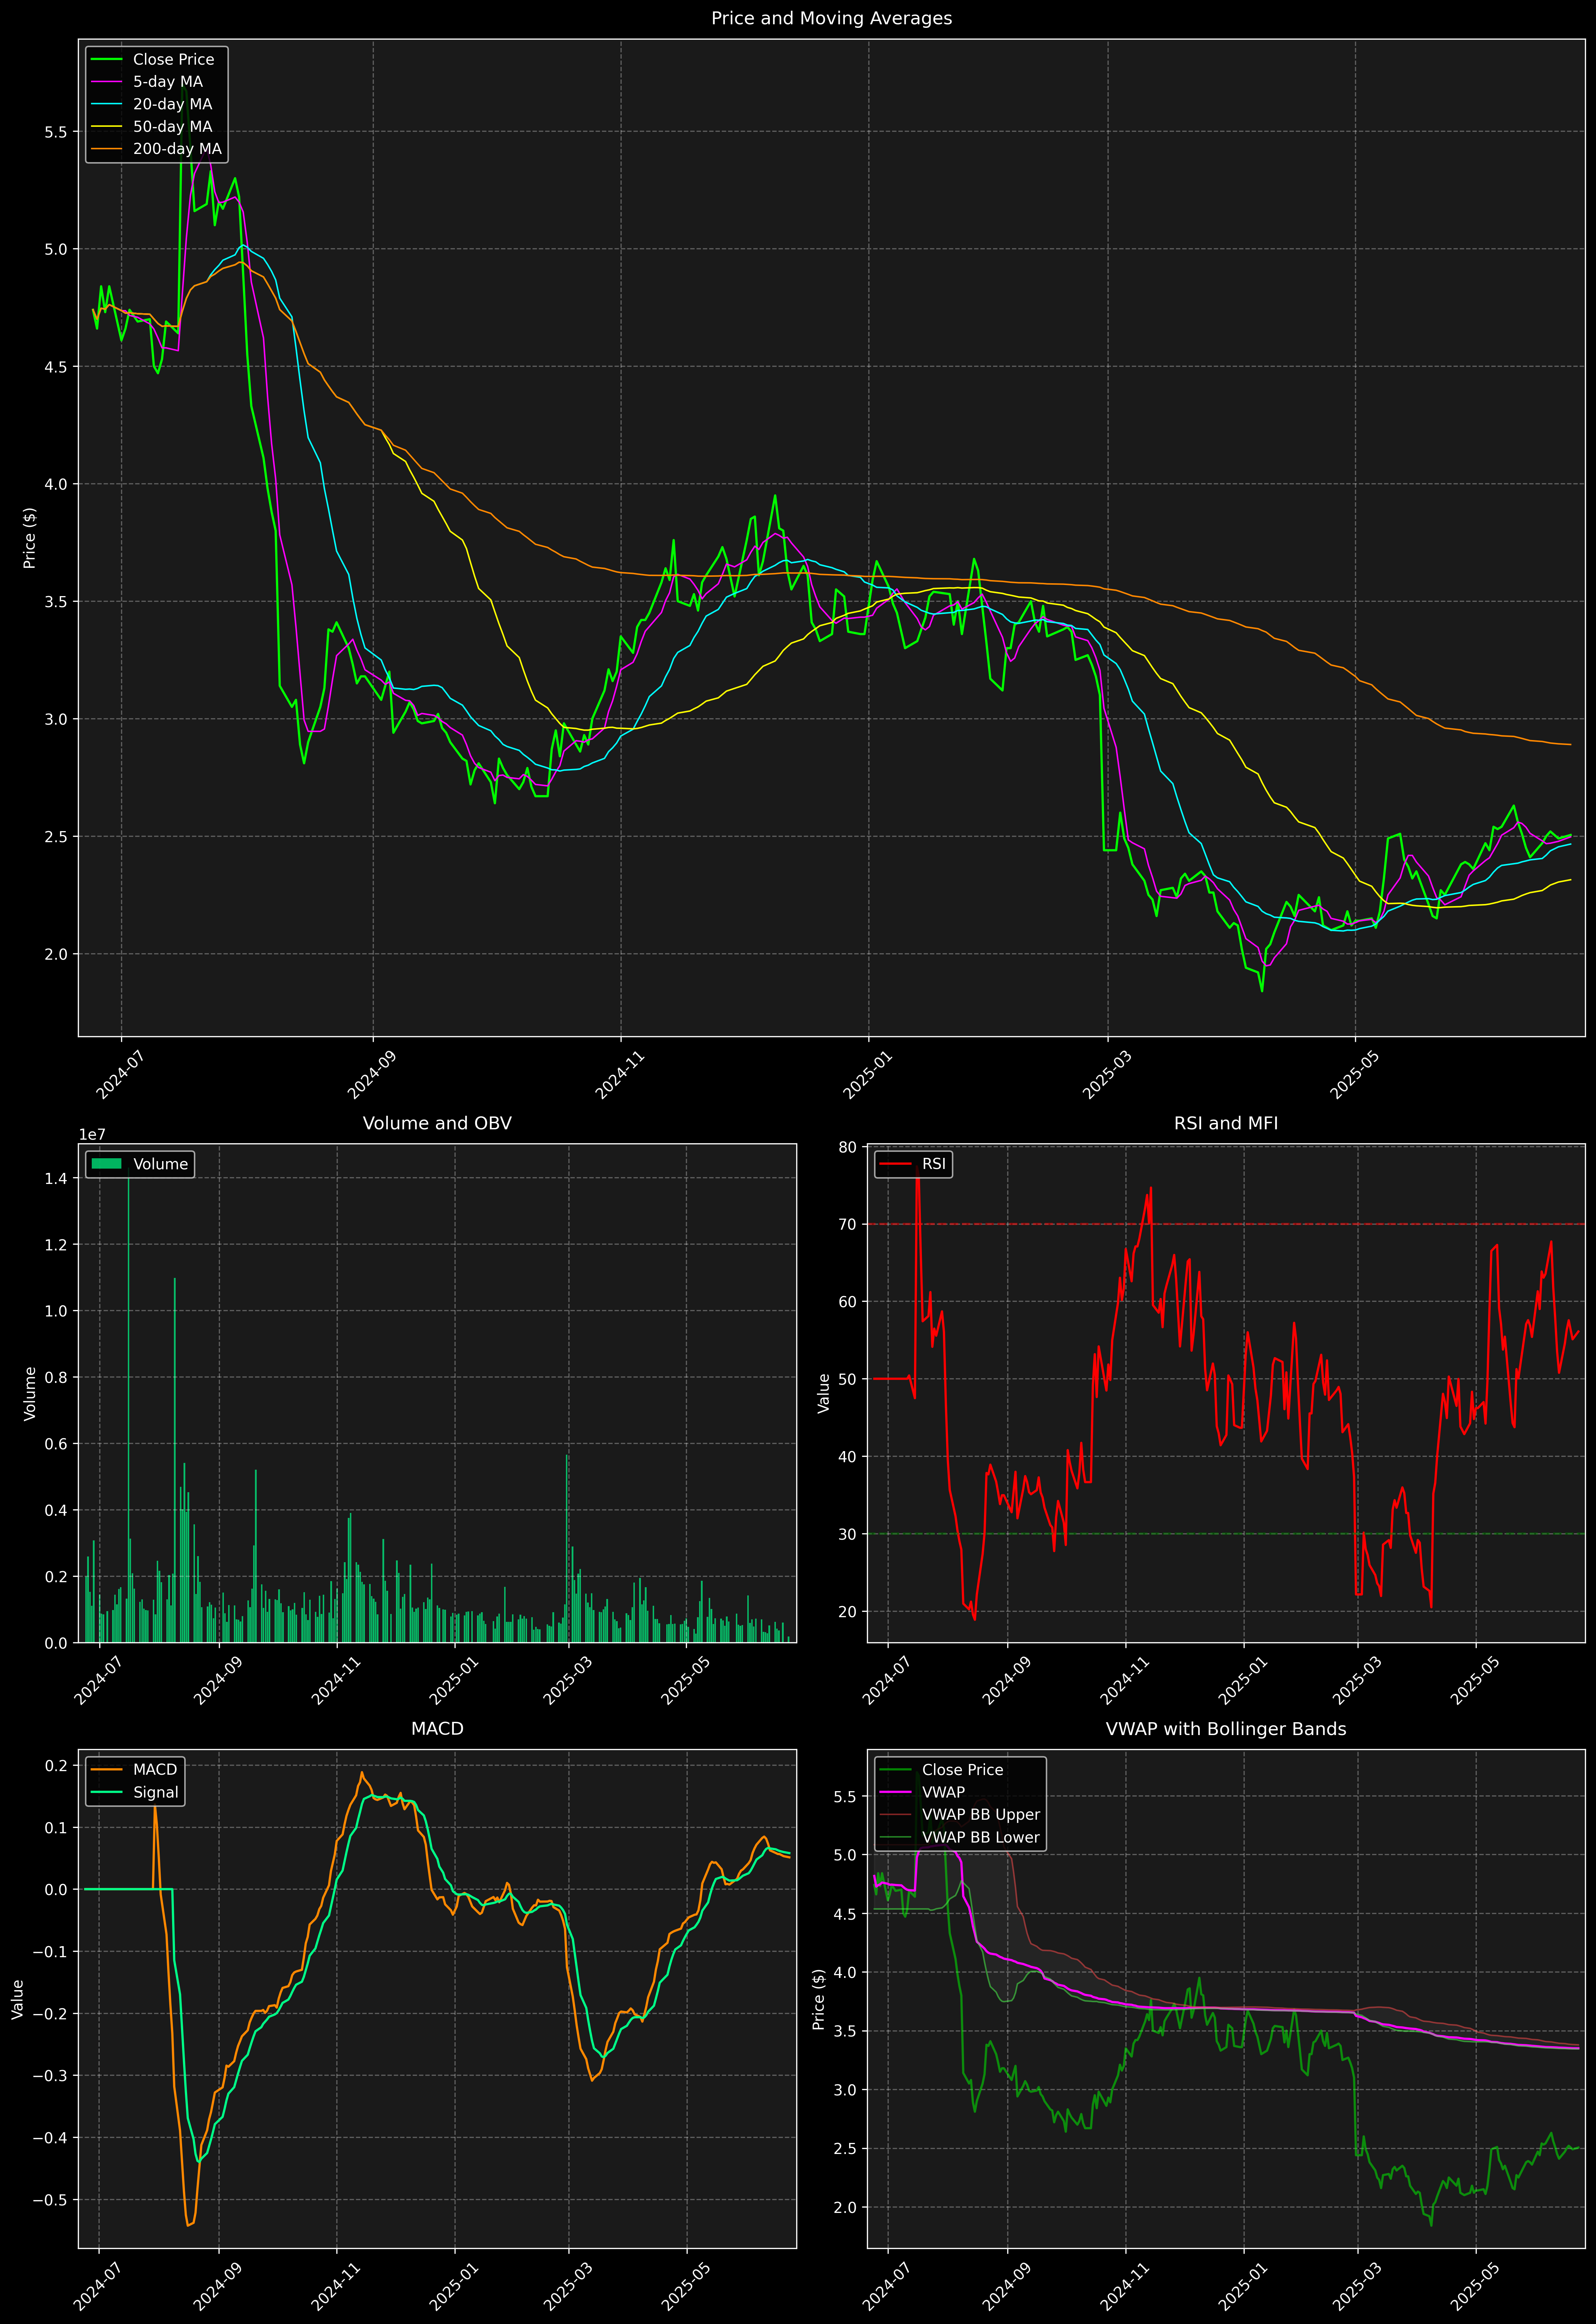Click the 'MACD' chart title
1596x2324 pixels.
pyautogui.click(x=437, y=1729)
